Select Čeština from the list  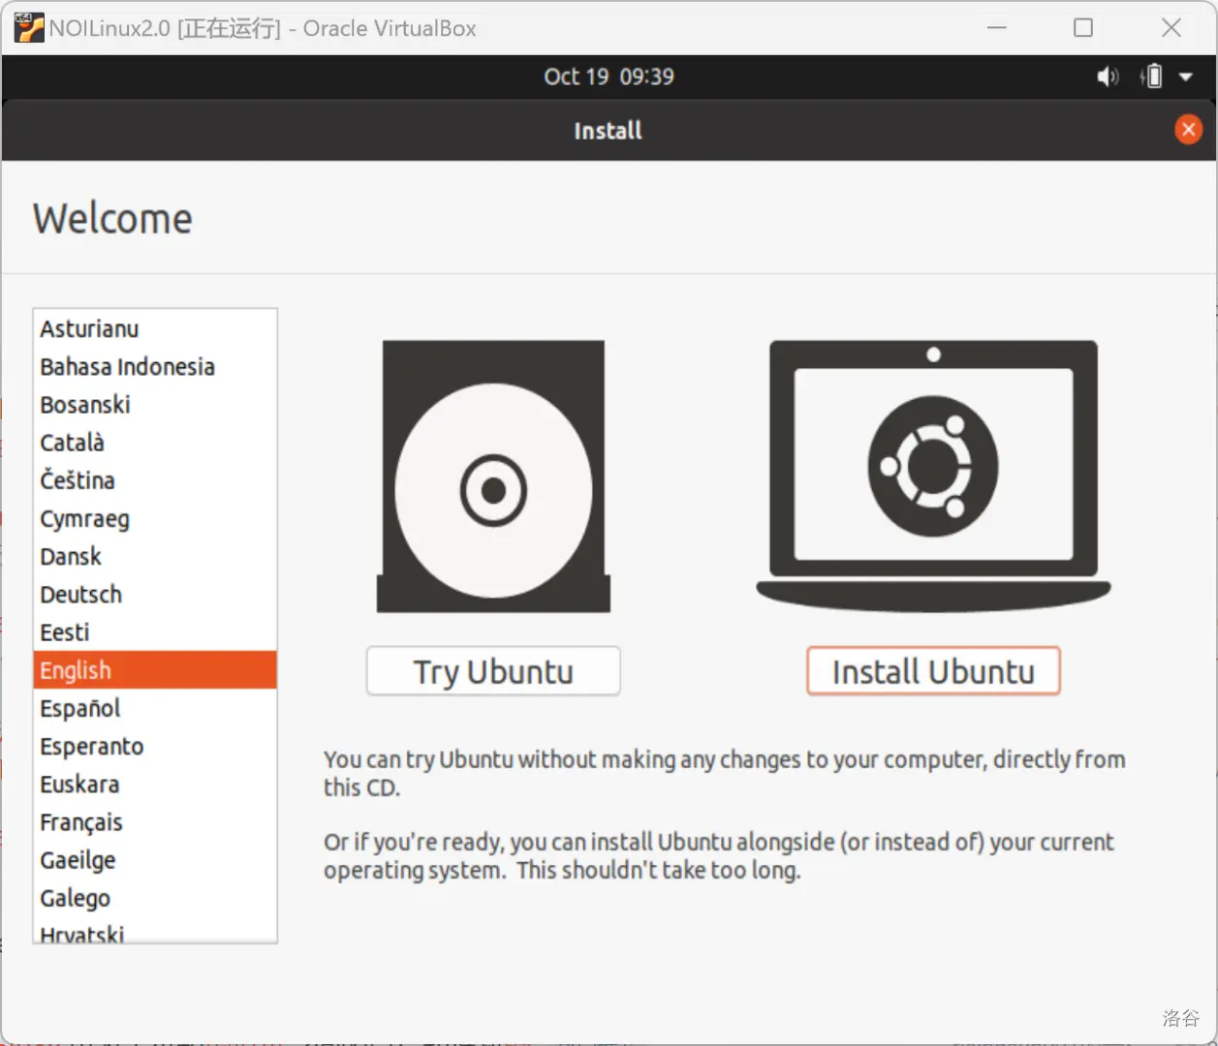tap(78, 480)
